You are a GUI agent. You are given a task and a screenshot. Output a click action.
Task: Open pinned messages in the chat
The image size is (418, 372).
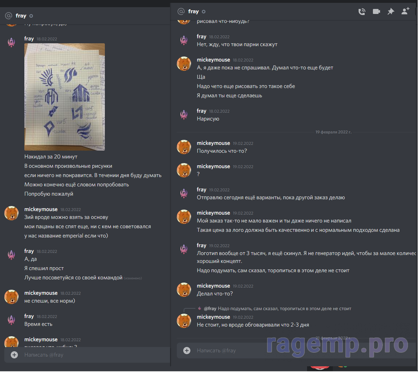391,11
